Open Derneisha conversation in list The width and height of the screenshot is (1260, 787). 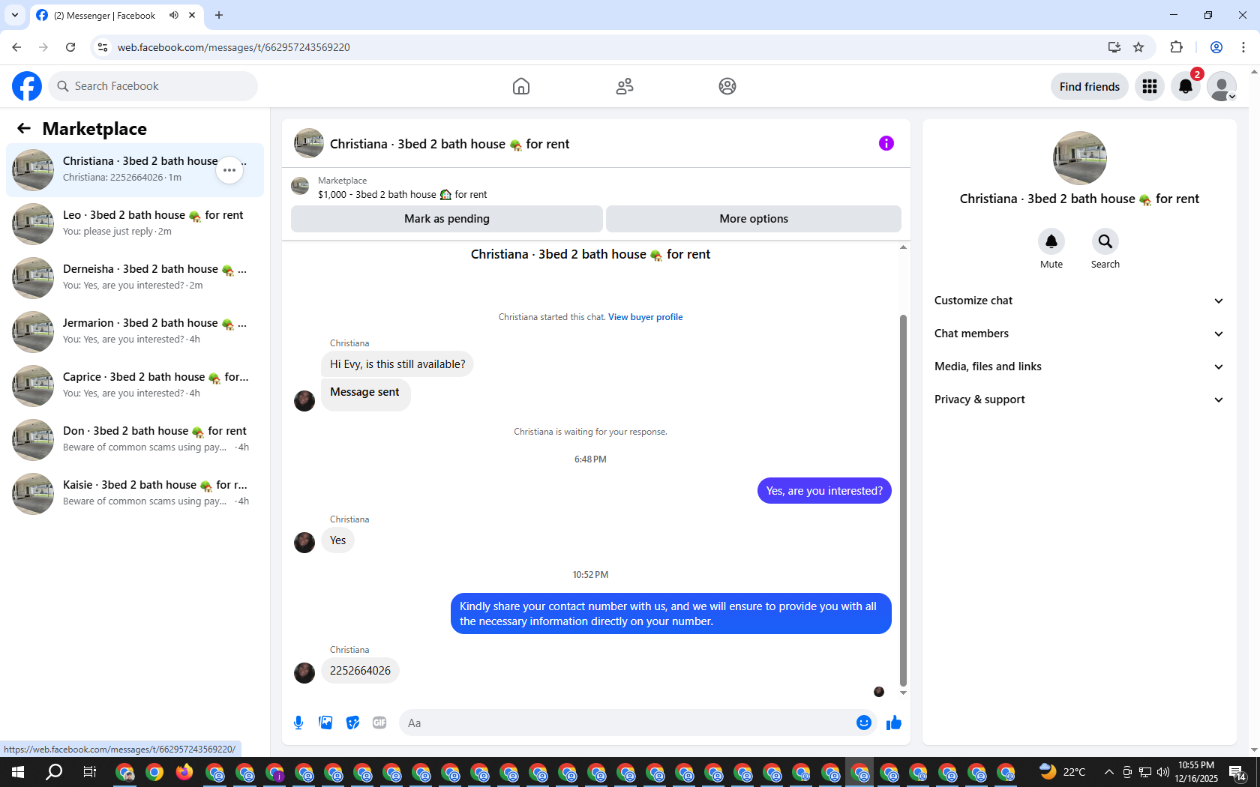coord(135,278)
